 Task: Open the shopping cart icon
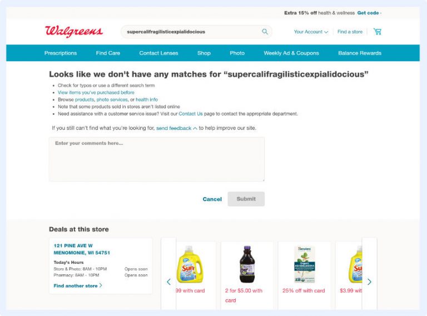tap(377, 32)
